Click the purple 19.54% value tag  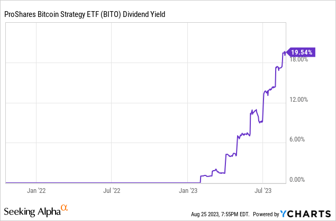tap(302, 52)
